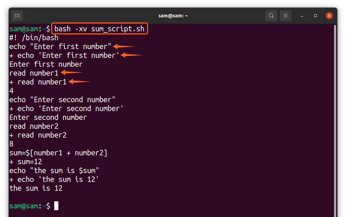Maximize the terminal window
This screenshot has height=217, width=346.
(x=316, y=16)
